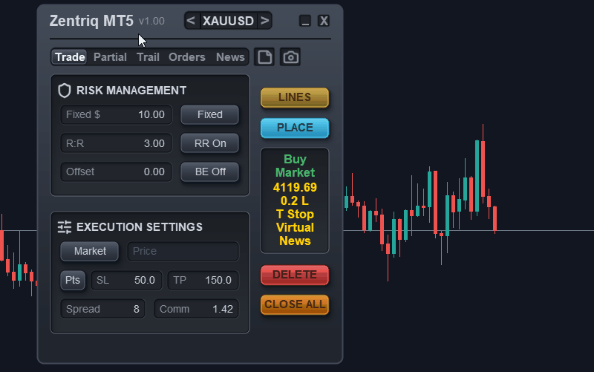
Task: Toggle the RR On button
Action: [210, 143]
